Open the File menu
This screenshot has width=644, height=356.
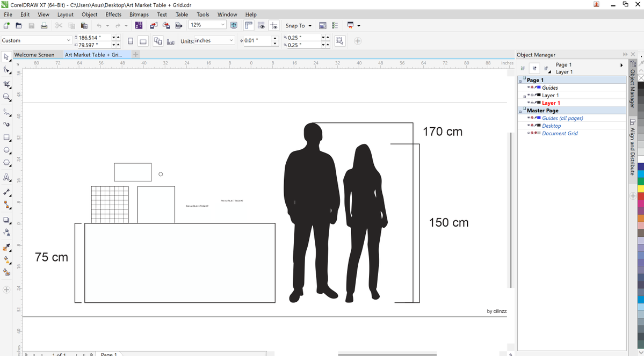[8, 14]
